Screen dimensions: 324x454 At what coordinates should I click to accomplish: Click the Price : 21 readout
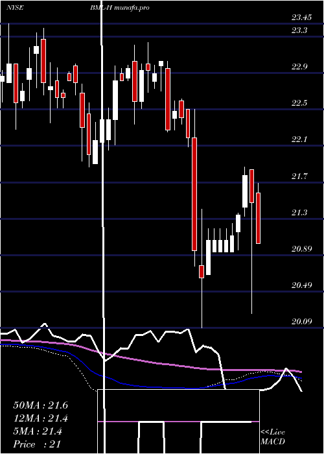(x=37, y=444)
